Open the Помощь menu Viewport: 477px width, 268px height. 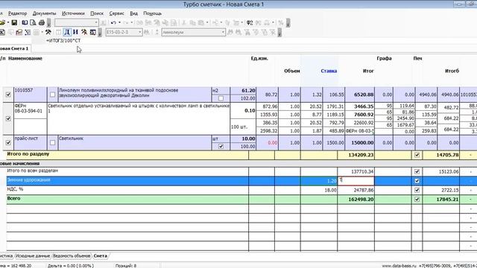(x=152, y=13)
